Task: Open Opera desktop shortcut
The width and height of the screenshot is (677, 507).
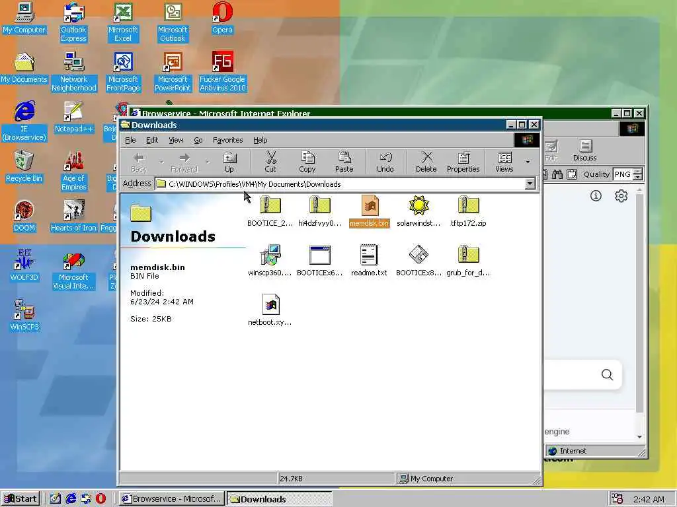Action: tap(222, 18)
